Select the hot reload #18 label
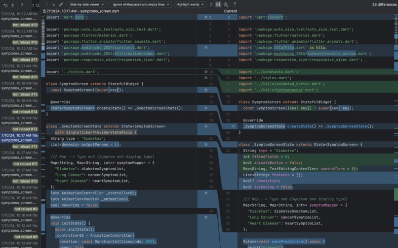Screen dimensions: 398x248 25,42
